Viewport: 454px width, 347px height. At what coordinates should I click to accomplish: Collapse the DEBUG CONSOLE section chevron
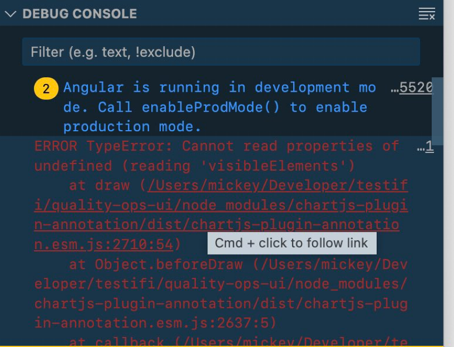click(9, 14)
